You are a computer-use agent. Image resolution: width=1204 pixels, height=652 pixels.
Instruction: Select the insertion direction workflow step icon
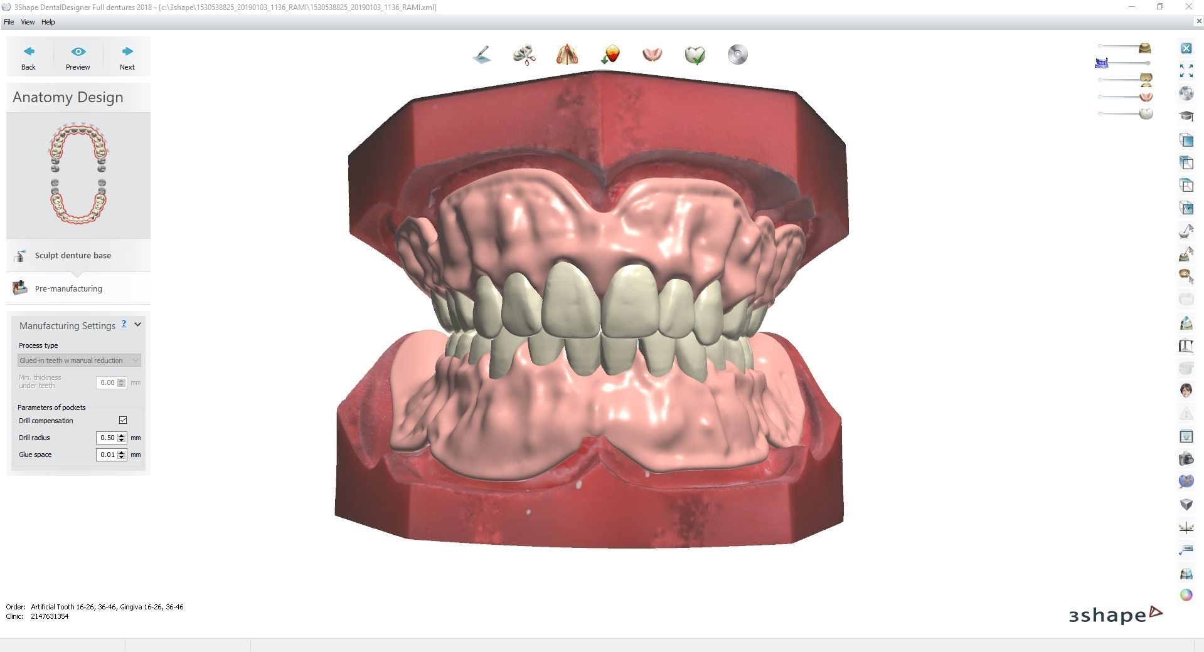(610, 55)
